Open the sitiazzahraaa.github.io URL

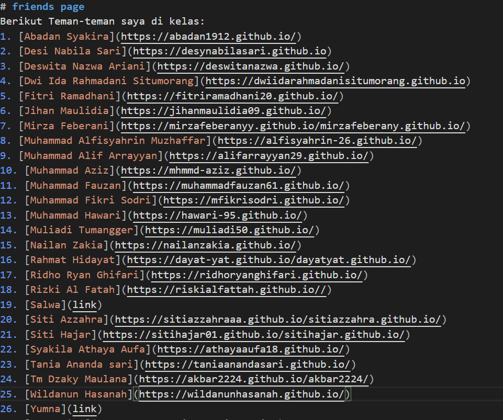tap(278, 320)
